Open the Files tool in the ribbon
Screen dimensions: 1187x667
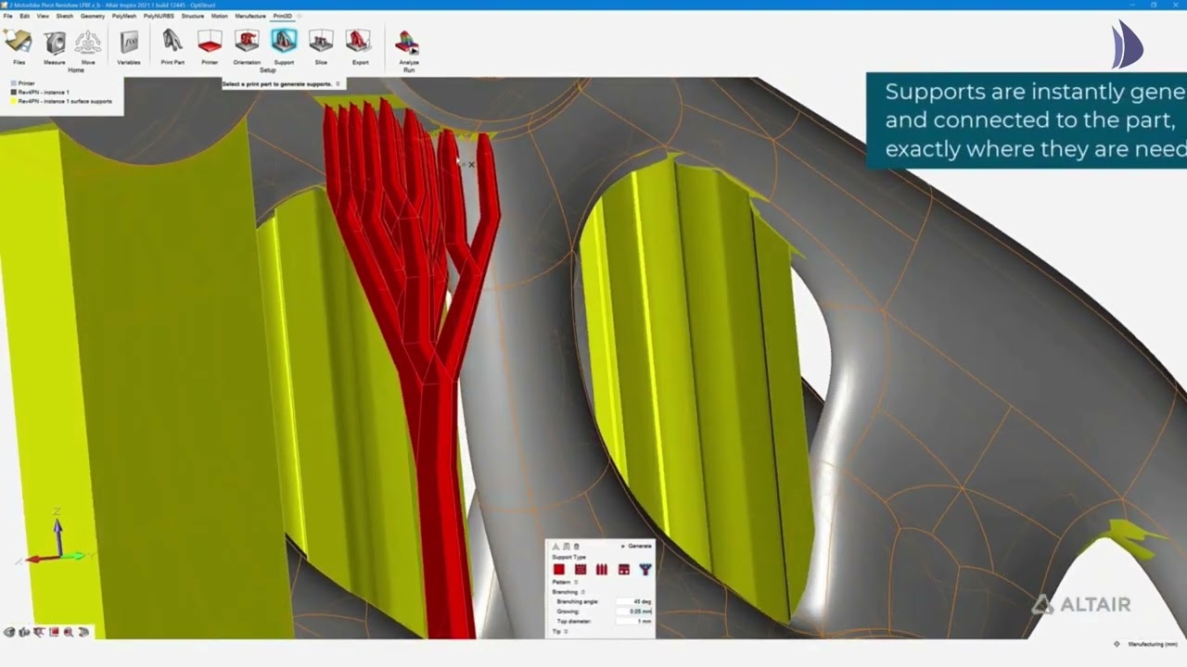pos(19,46)
